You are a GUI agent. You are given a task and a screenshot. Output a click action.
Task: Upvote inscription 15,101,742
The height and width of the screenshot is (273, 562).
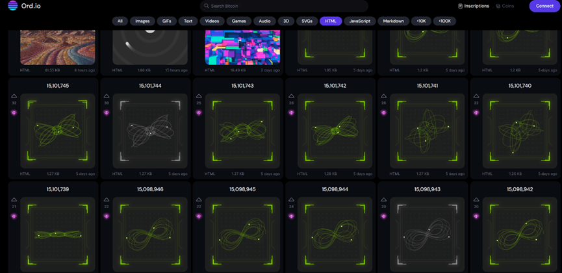[292, 96]
